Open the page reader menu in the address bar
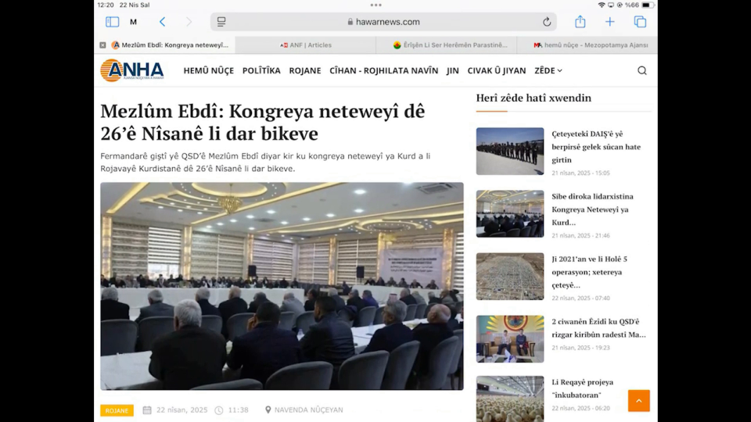Screen dimensions: 751x422 click(x=221, y=22)
